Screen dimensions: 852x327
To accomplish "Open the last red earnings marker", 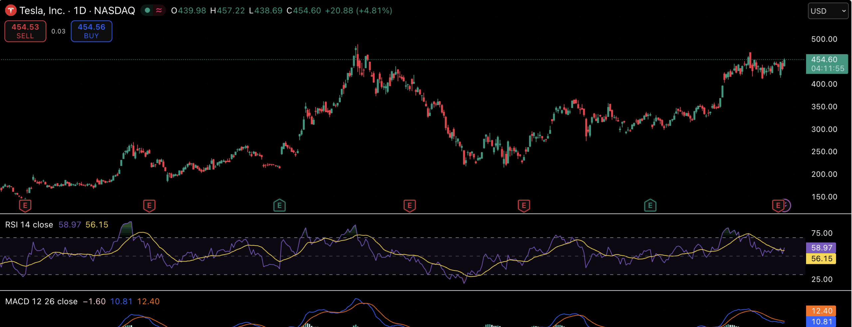I will tap(777, 205).
